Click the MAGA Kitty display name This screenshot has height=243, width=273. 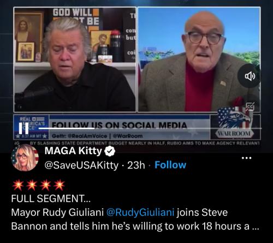click(73, 151)
